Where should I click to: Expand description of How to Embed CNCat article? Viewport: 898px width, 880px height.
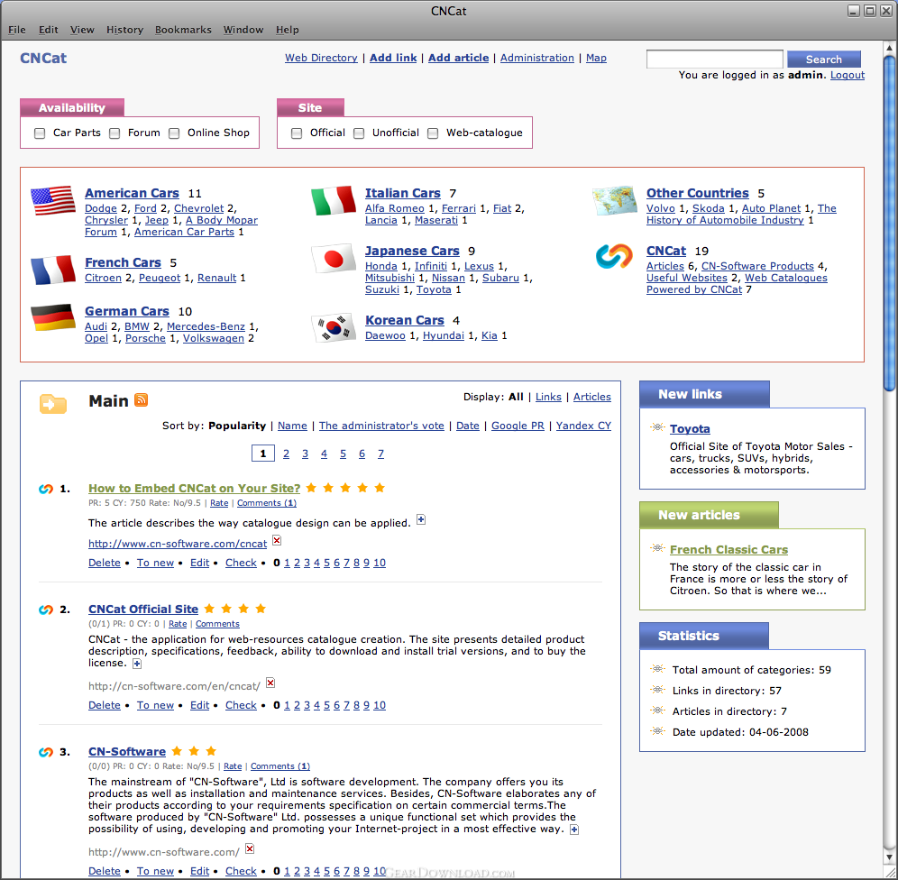[x=421, y=520]
